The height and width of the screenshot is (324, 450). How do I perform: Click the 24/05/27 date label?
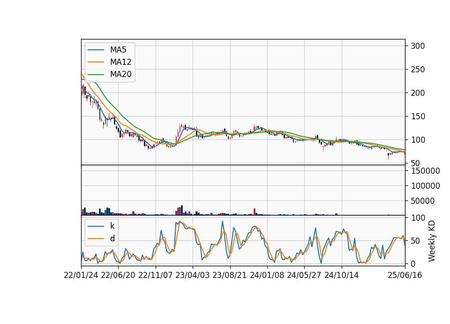coord(304,276)
